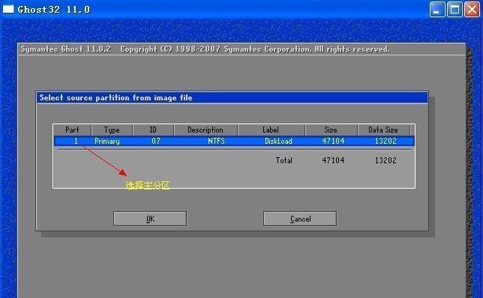Click the Size column header

pyautogui.click(x=331, y=130)
